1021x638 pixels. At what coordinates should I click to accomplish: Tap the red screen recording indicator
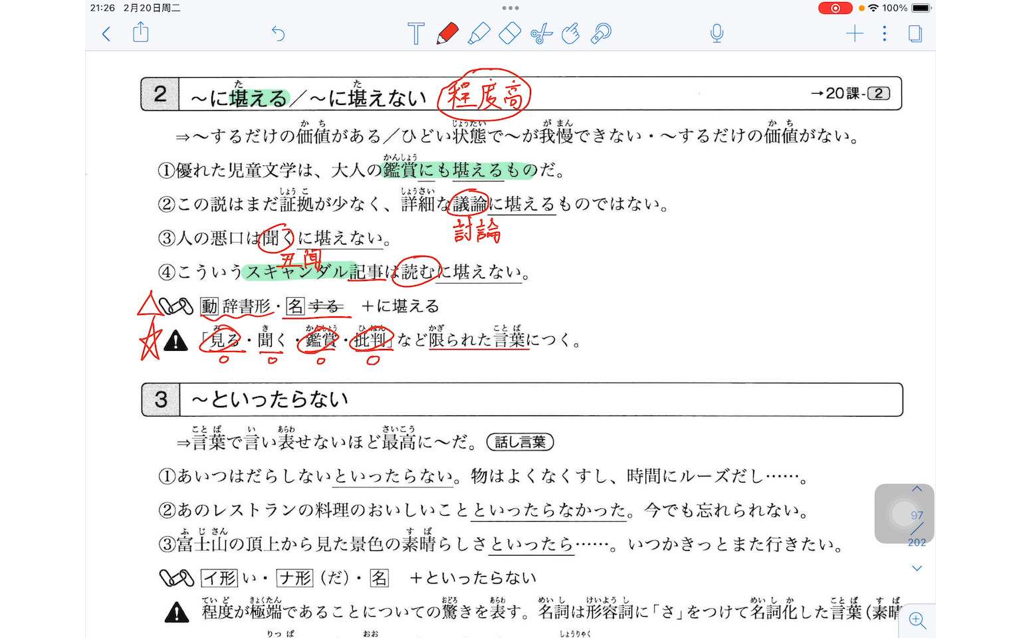(835, 8)
